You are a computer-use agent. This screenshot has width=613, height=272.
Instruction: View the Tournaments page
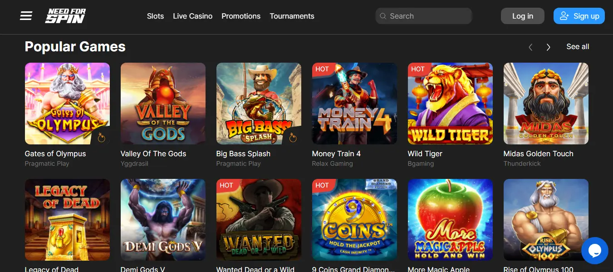tap(292, 16)
